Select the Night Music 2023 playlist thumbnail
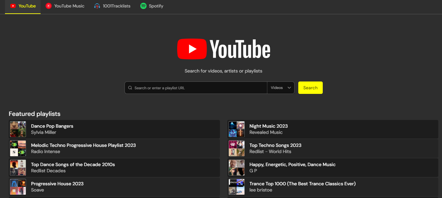This screenshot has height=198, width=442. [237, 129]
